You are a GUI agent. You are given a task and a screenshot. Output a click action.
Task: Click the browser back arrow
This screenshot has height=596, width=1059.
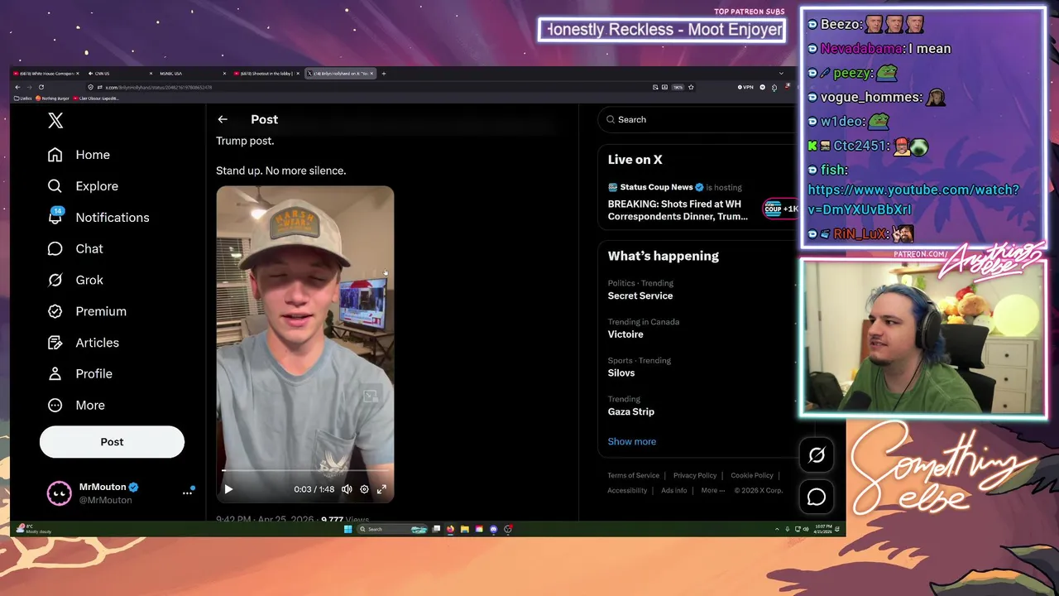[x=17, y=87]
